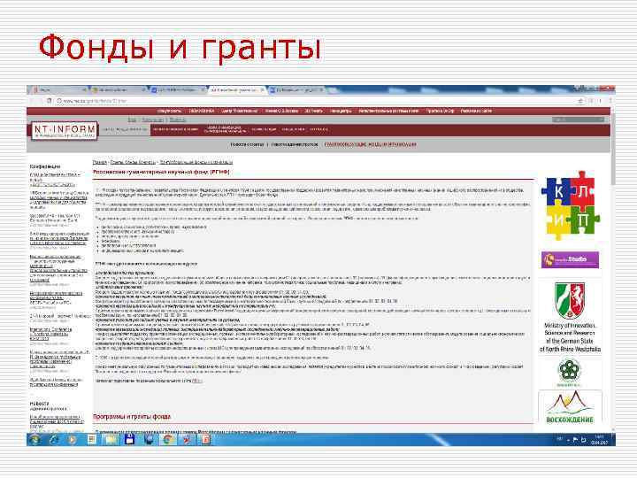
Task: Open the yellow folder icon in the taskbar
Action: tap(111, 439)
